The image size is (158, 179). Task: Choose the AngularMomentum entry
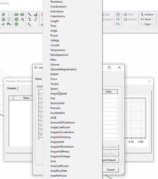[x=62, y=147]
